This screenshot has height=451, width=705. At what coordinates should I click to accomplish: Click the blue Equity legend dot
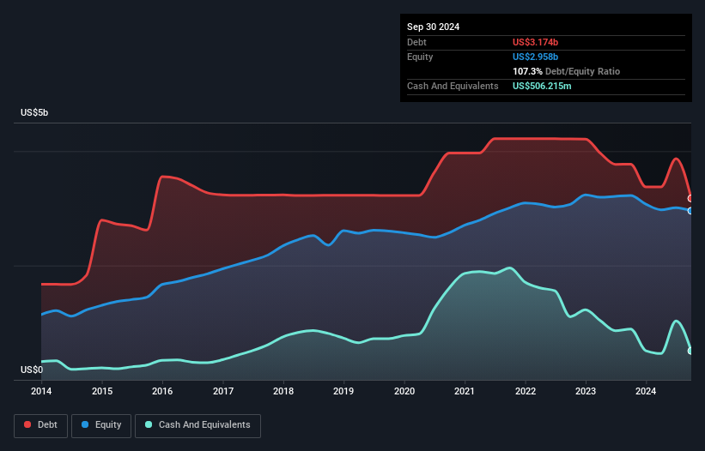(85, 424)
